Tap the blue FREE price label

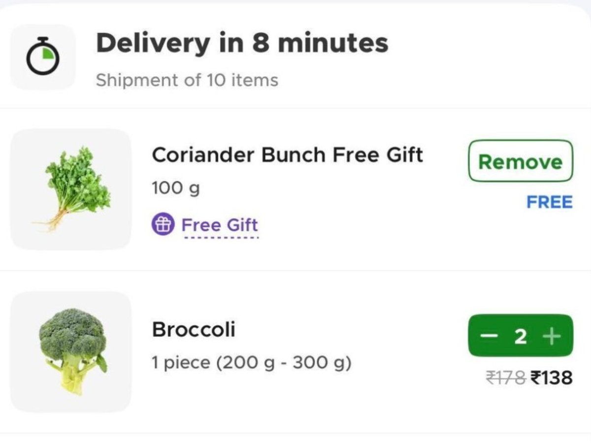click(x=549, y=202)
